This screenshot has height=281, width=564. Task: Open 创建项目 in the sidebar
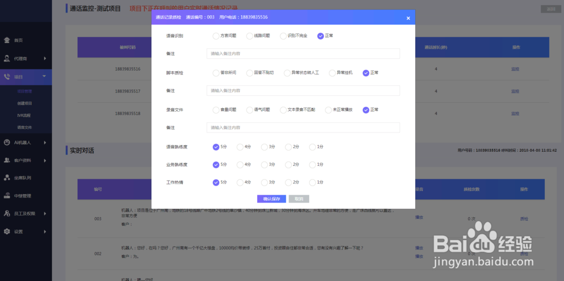point(24,103)
